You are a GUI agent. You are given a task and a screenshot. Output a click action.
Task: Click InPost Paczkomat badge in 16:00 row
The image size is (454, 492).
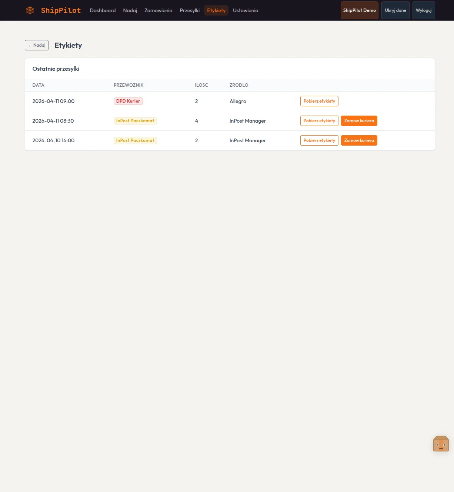pos(135,140)
